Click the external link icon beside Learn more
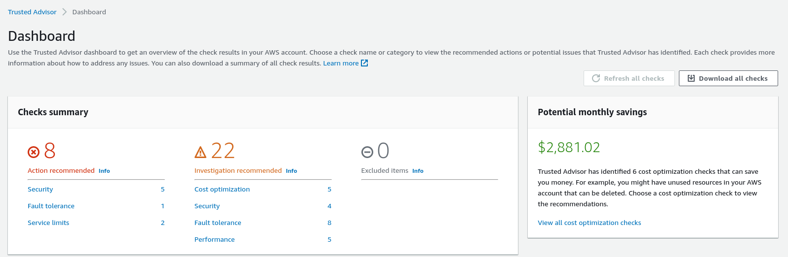 pyautogui.click(x=364, y=63)
